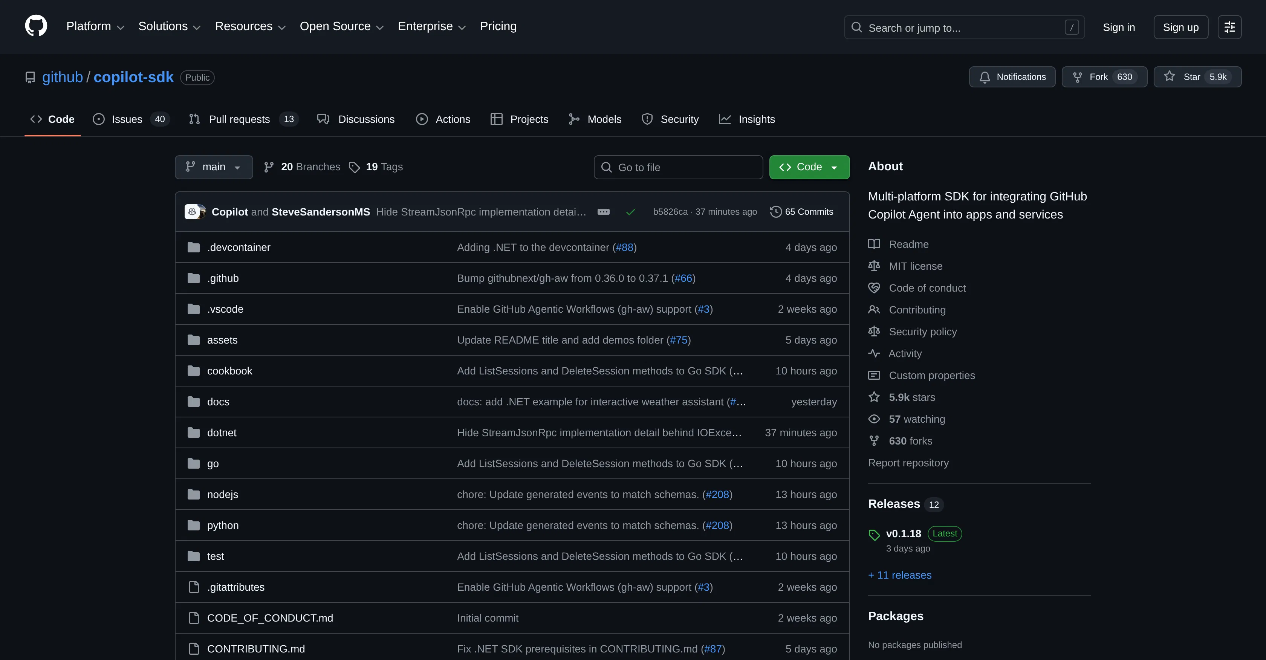Switch to the Issues tab
This screenshot has width=1266, height=660.
[x=126, y=119]
